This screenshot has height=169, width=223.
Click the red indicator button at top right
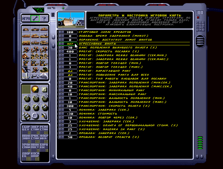click(x=198, y=18)
